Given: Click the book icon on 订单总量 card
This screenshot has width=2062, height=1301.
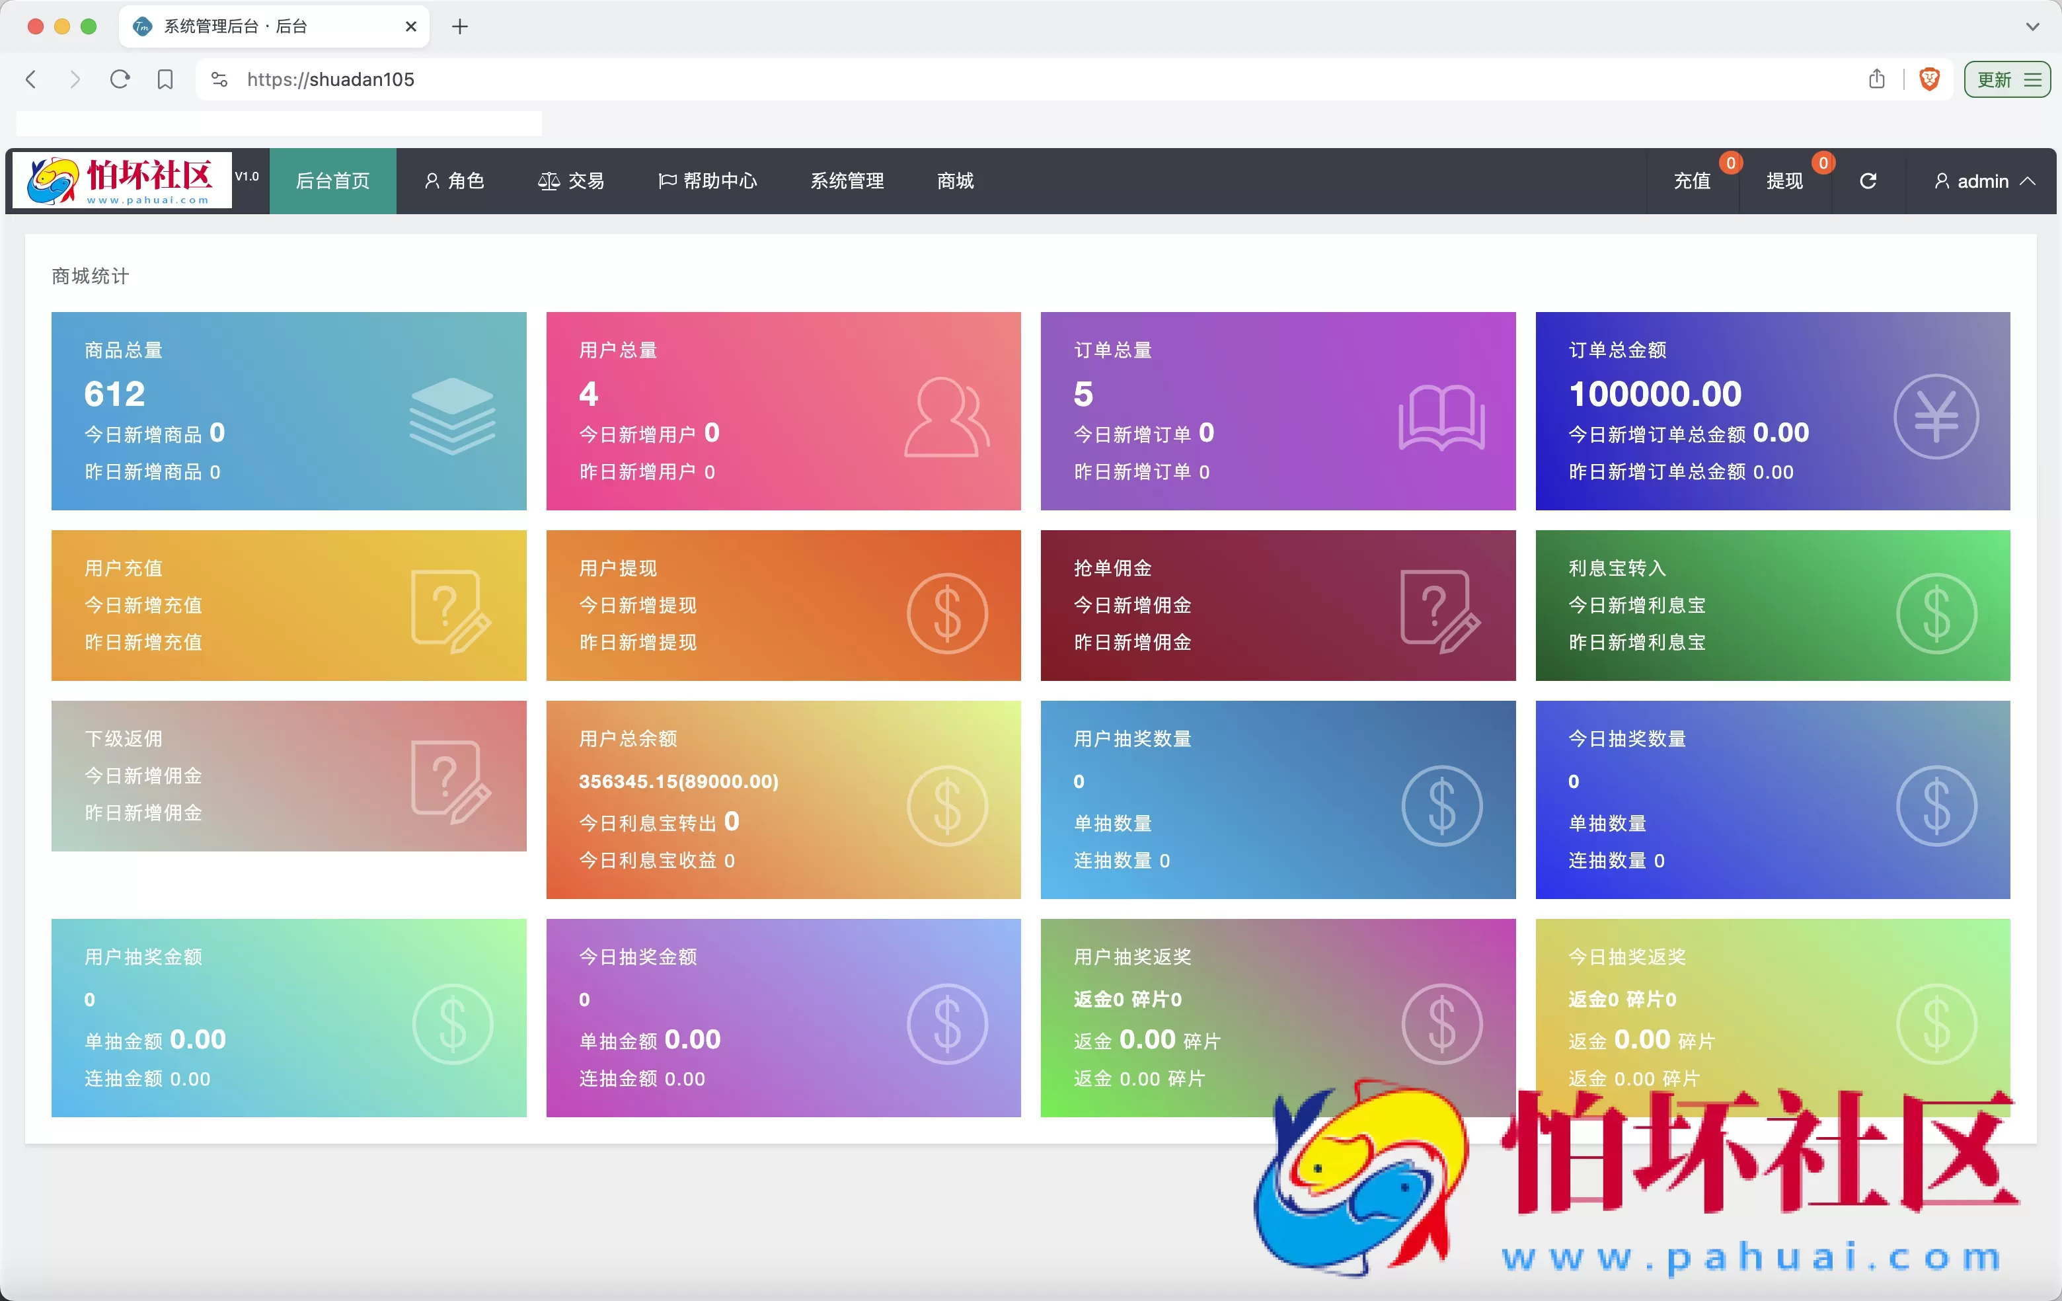Looking at the screenshot, I should 1441,416.
